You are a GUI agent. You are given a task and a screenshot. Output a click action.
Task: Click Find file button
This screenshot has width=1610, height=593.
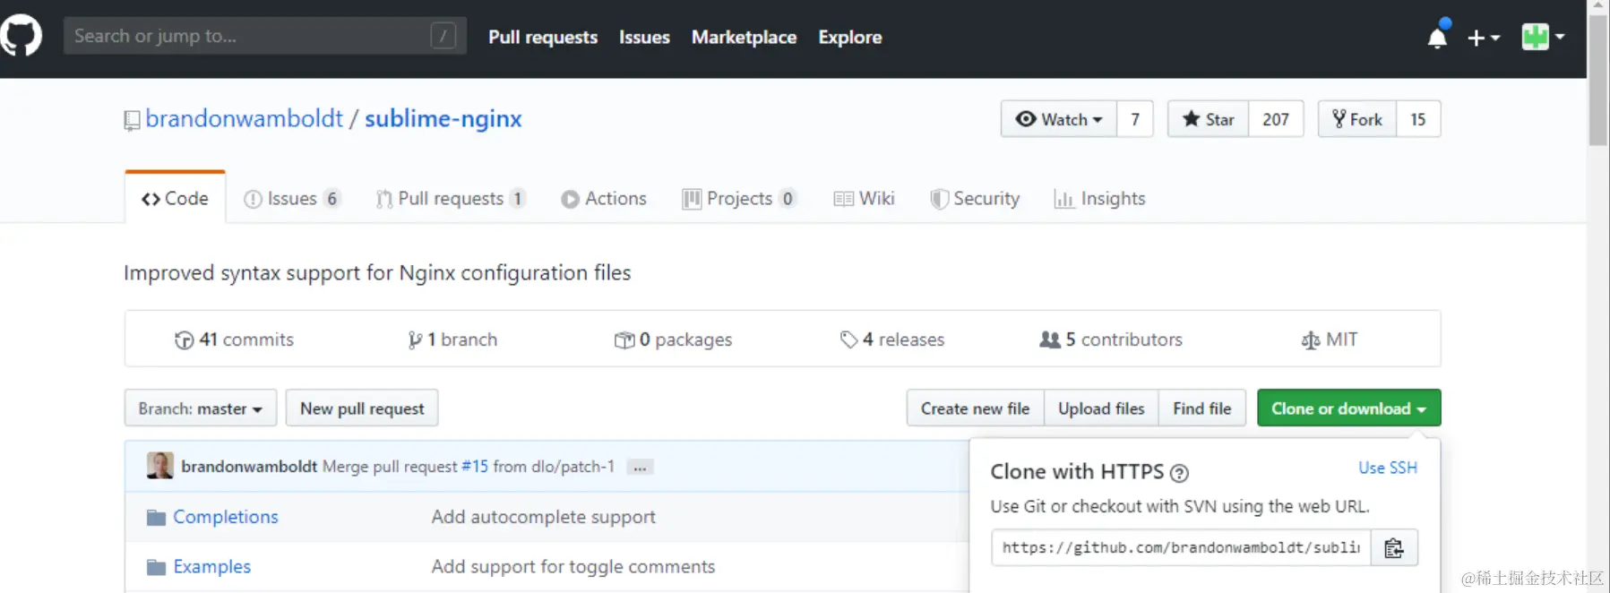1202,408
